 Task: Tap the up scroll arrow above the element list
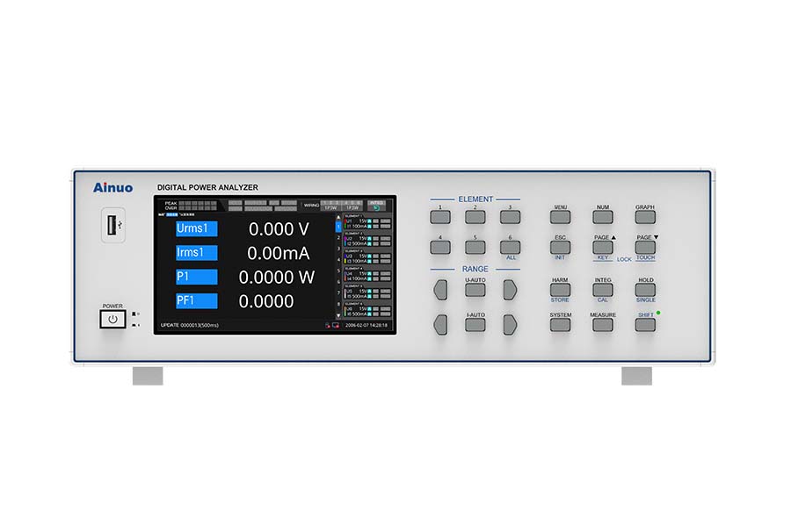pyautogui.click(x=338, y=217)
